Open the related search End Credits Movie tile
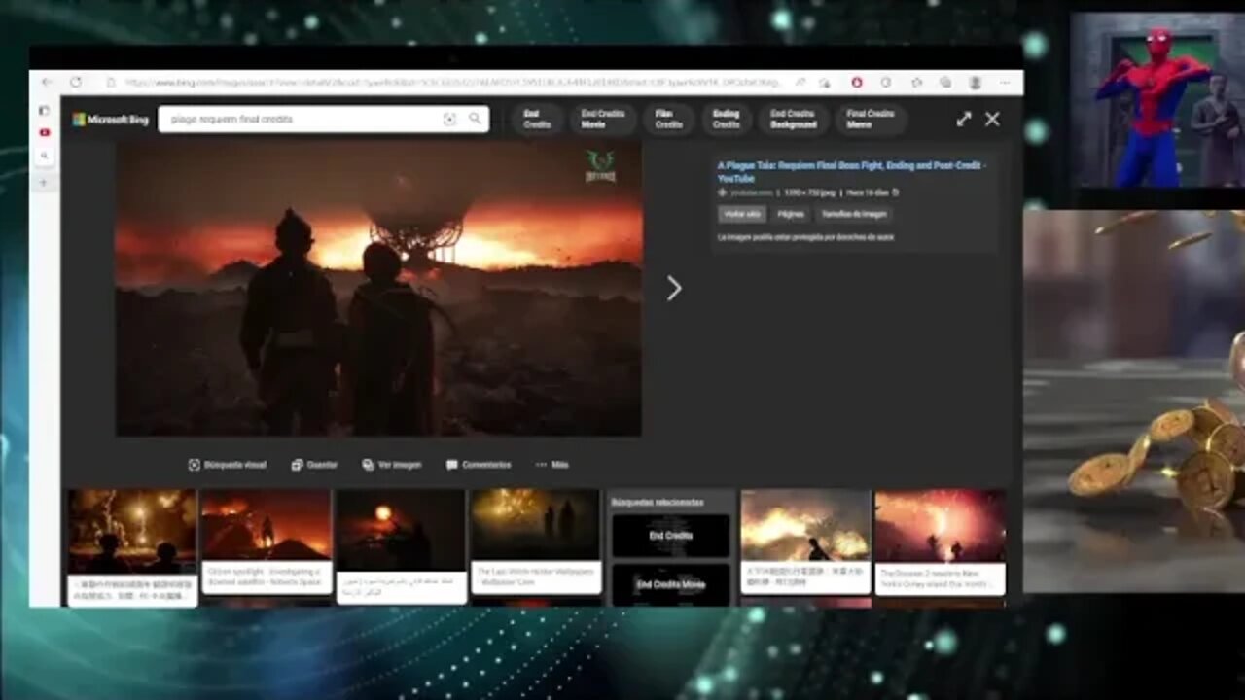 click(x=671, y=584)
